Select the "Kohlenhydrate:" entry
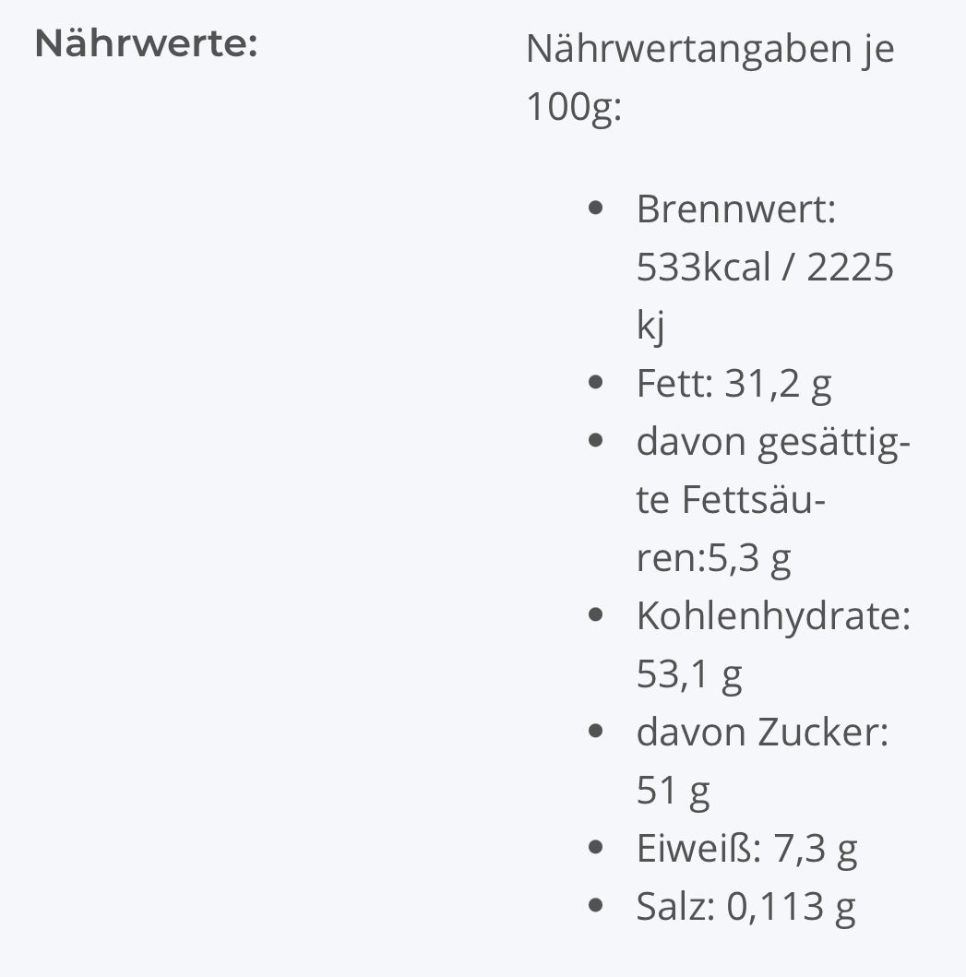The width and height of the screenshot is (966, 977). (773, 616)
